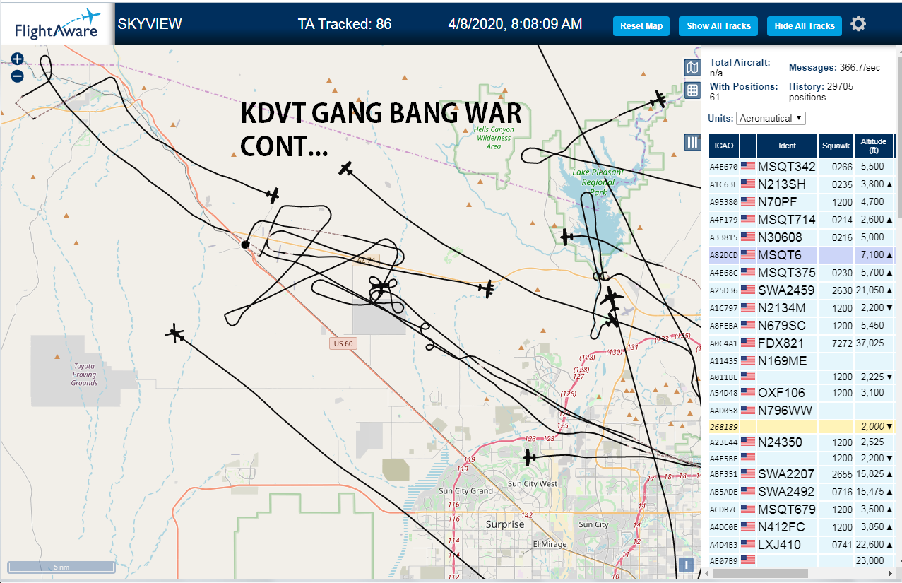Select aircraft SWA2207 in the table
Image resolution: width=902 pixels, height=583 pixels.
click(x=802, y=474)
